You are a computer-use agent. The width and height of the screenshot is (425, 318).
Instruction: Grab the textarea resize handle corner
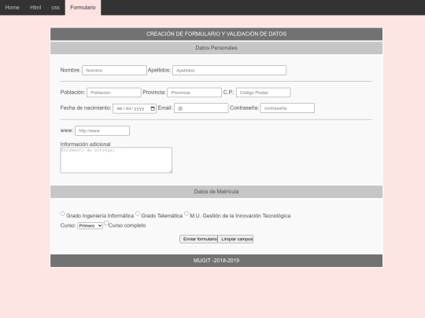[x=171, y=171]
